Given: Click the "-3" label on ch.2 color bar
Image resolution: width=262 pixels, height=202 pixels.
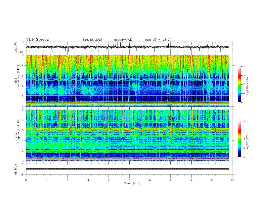Looking at the screenshot, I should pyautogui.click(x=244, y=121).
